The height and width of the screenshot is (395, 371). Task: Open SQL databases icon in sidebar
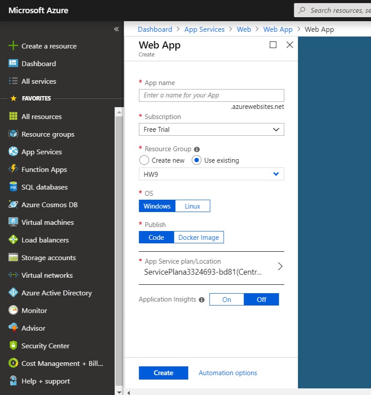(x=13, y=187)
